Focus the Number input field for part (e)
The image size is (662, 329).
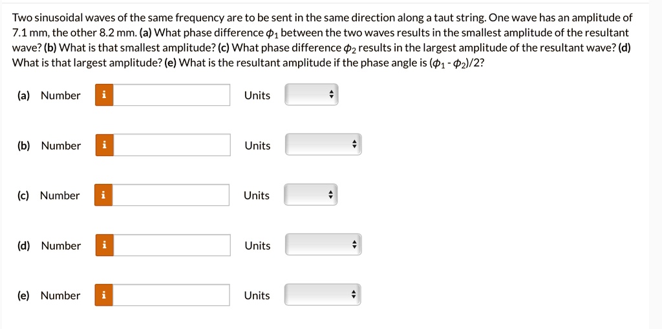tap(171, 295)
